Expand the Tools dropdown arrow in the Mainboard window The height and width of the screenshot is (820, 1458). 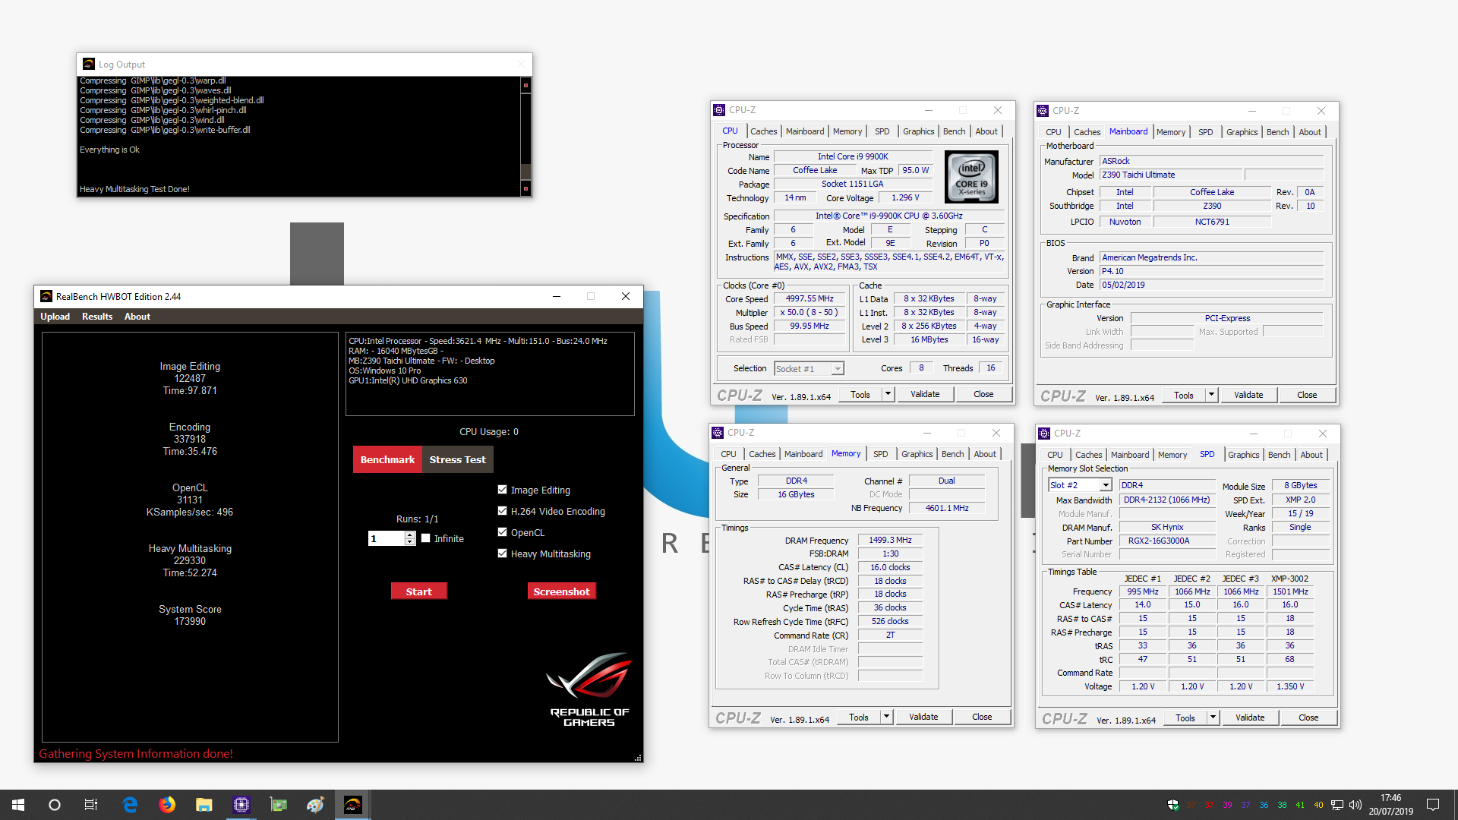tap(1211, 395)
